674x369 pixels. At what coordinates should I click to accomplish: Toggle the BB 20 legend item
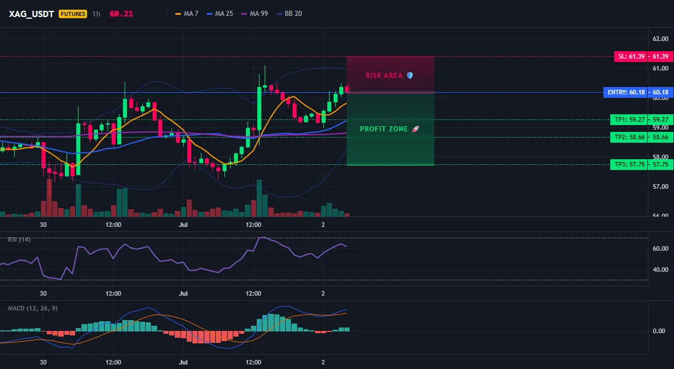(289, 14)
